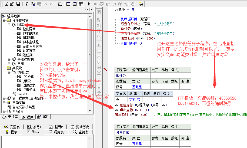The height and width of the screenshot is (148, 247).
Task: Collapse the 功能_类 class node
Action: 9,72
